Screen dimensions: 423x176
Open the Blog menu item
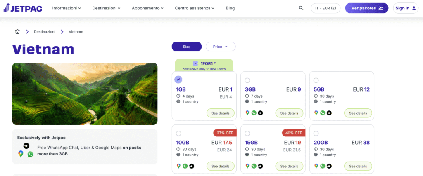pyautogui.click(x=230, y=8)
